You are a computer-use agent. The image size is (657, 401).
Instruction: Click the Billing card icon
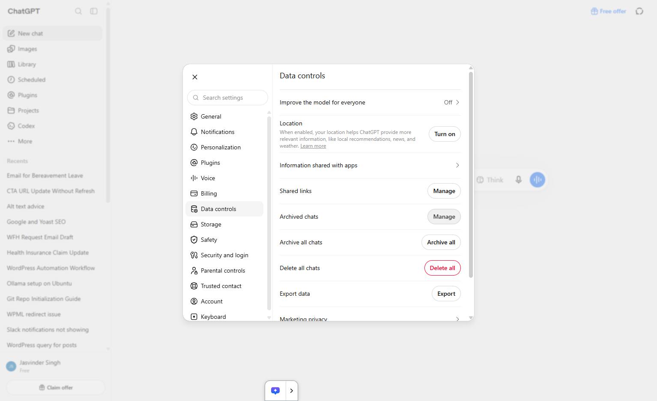[x=194, y=193]
